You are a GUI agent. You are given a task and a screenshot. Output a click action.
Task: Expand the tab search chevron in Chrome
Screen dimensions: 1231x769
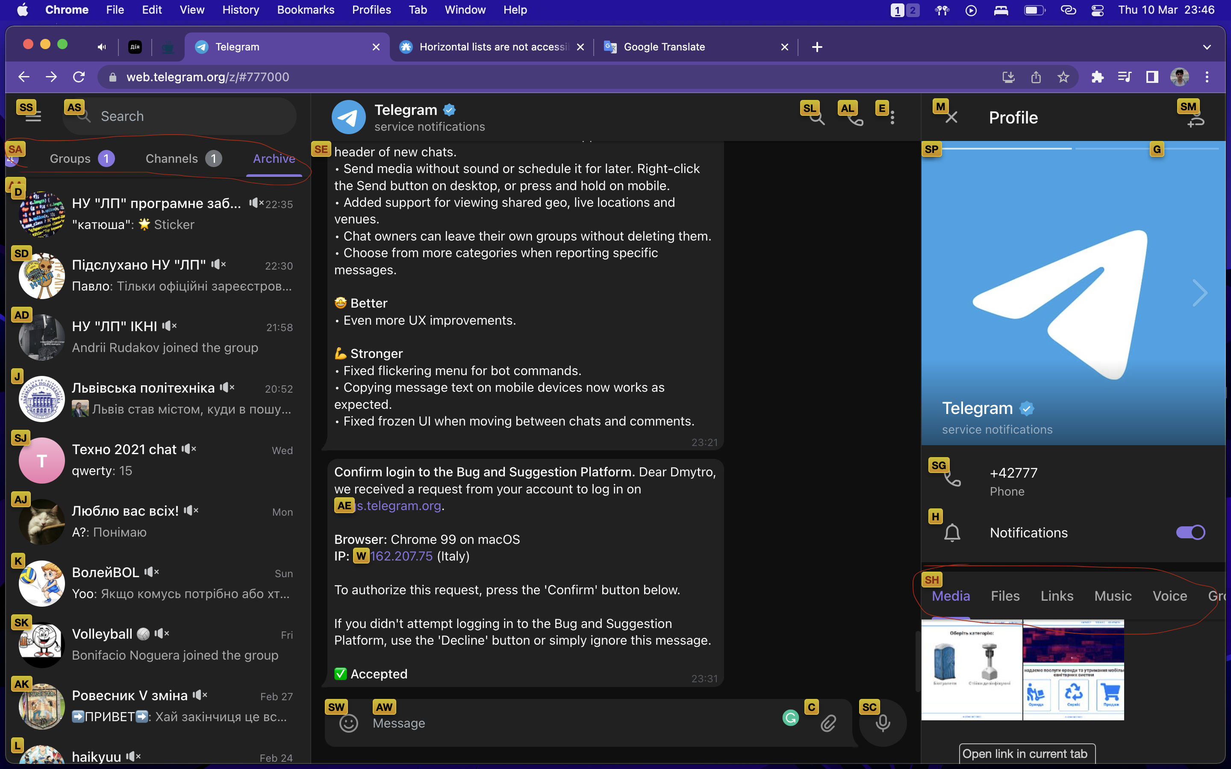pos(1207,47)
